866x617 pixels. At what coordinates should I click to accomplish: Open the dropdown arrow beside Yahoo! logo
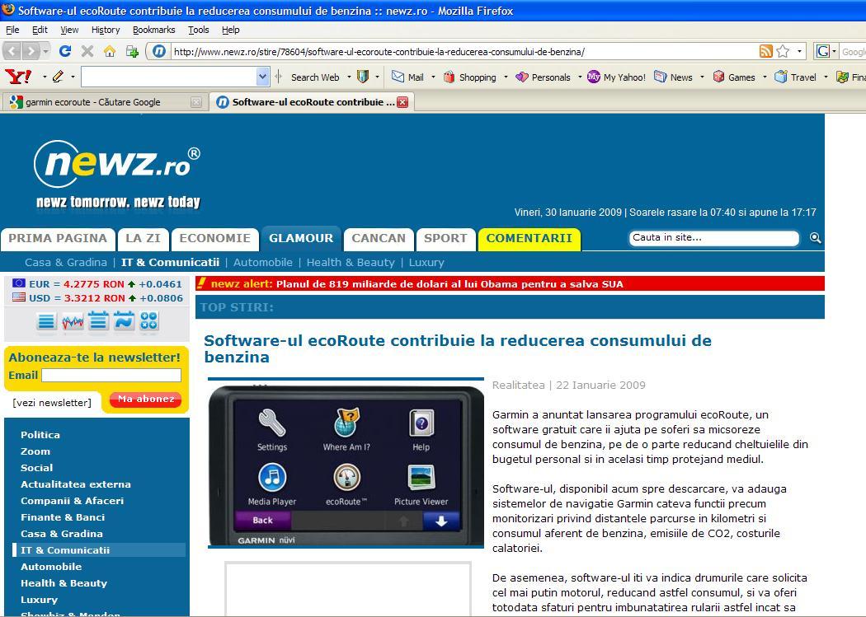tap(45, 77)
